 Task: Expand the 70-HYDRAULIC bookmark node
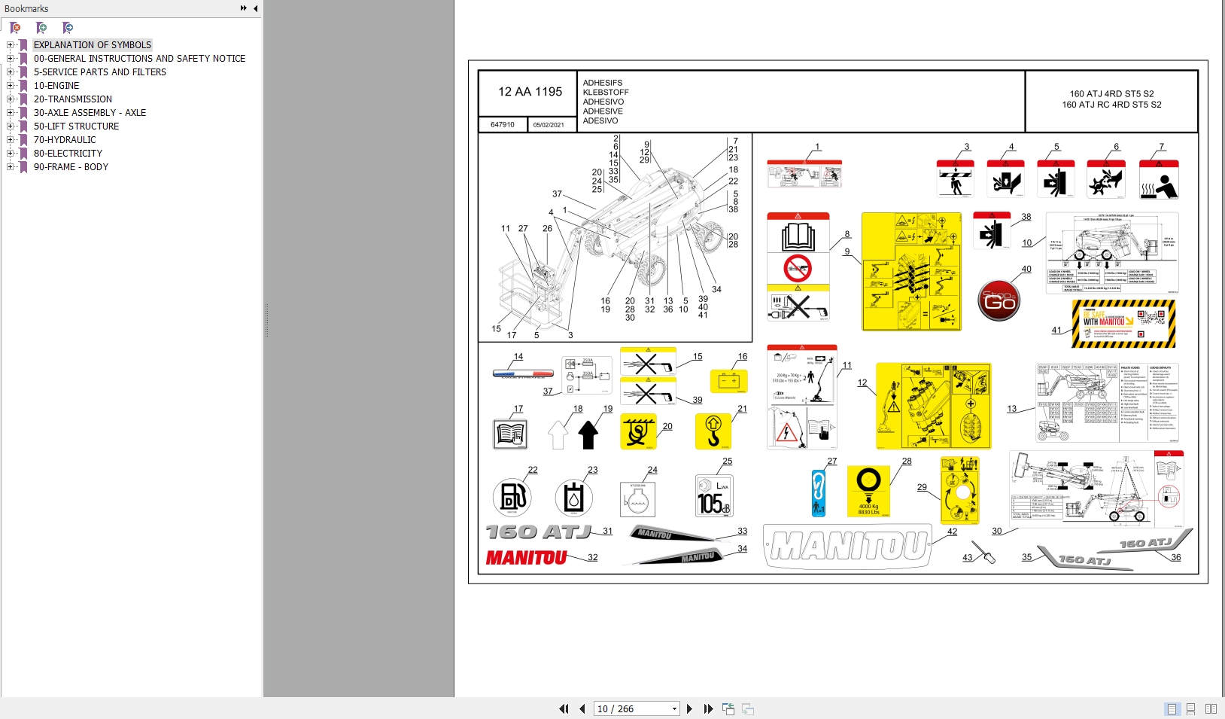tap(11, 140)
